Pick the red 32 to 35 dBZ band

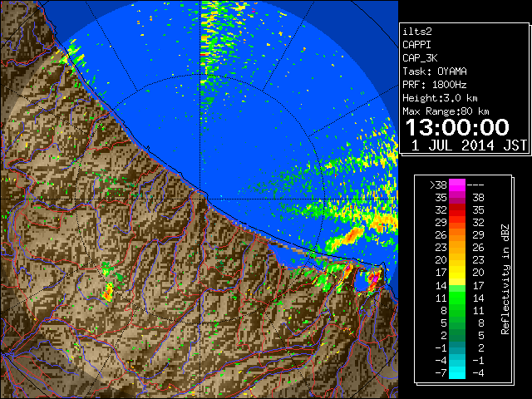[x=457, y=210]
